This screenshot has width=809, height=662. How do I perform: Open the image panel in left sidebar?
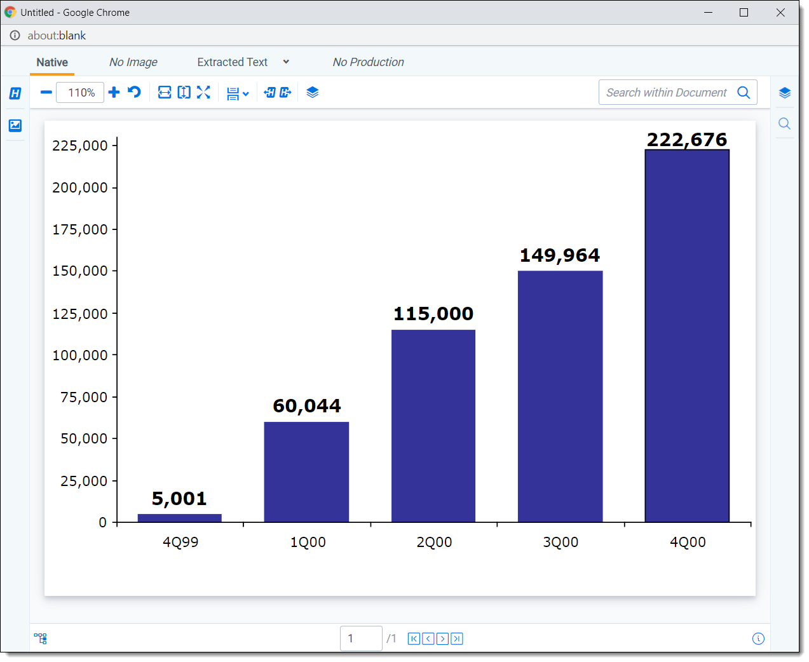pyautogui.click(x=15, y=125)
